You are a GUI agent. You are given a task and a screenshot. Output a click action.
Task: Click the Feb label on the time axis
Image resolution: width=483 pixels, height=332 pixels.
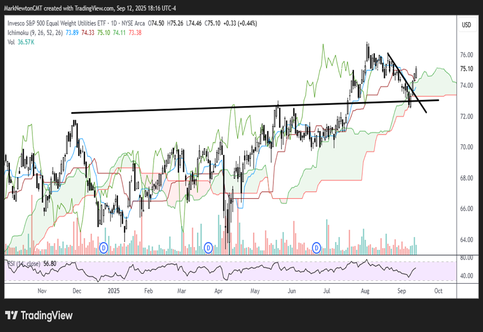[149, 291]
